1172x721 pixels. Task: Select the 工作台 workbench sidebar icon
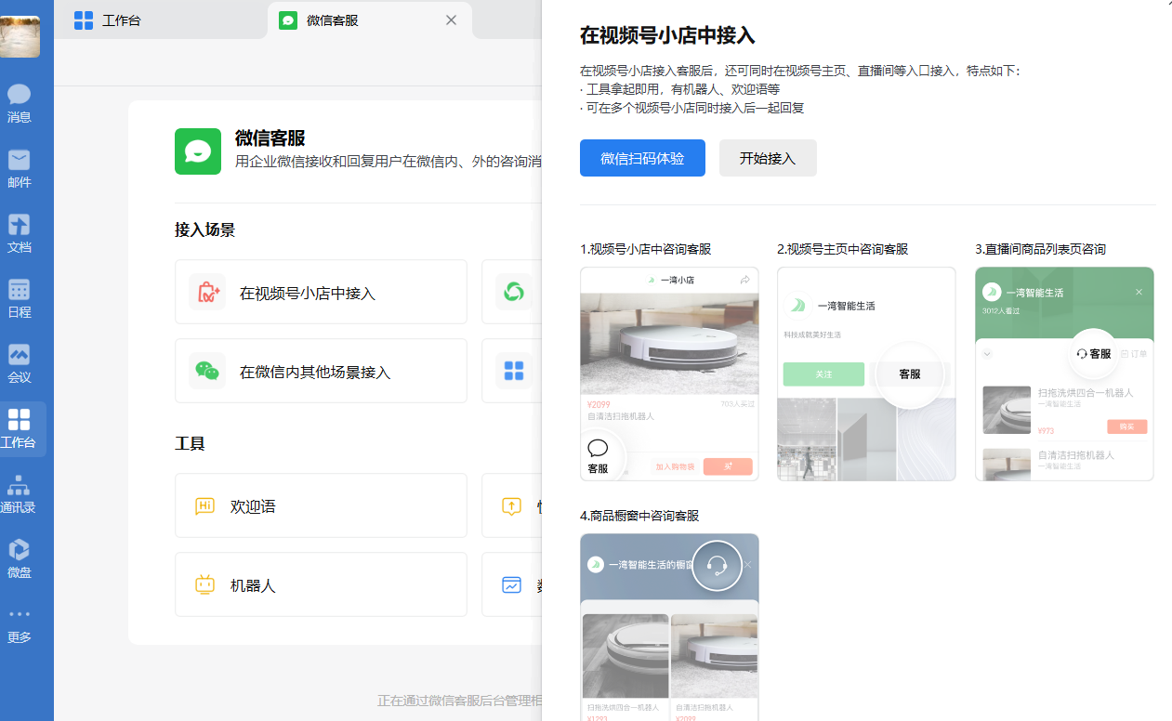click(20, 428)
